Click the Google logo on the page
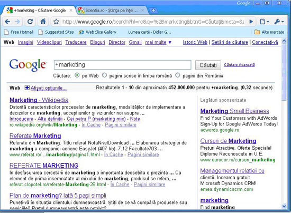This screenshot has width=291, height=213. coord(28,65)
